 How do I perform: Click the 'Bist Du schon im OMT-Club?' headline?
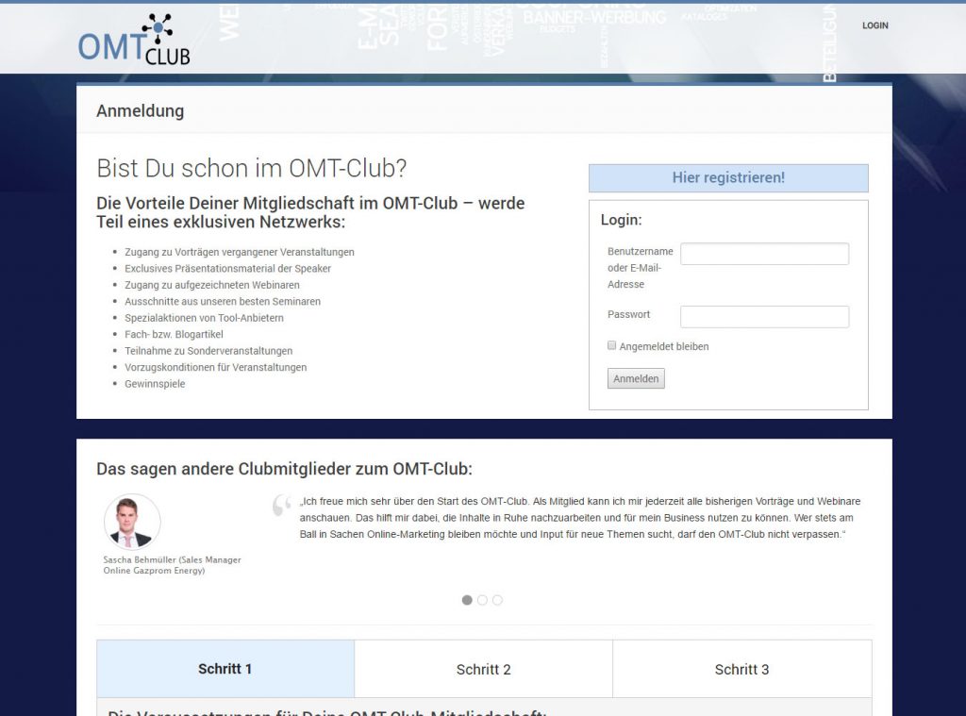252,169
